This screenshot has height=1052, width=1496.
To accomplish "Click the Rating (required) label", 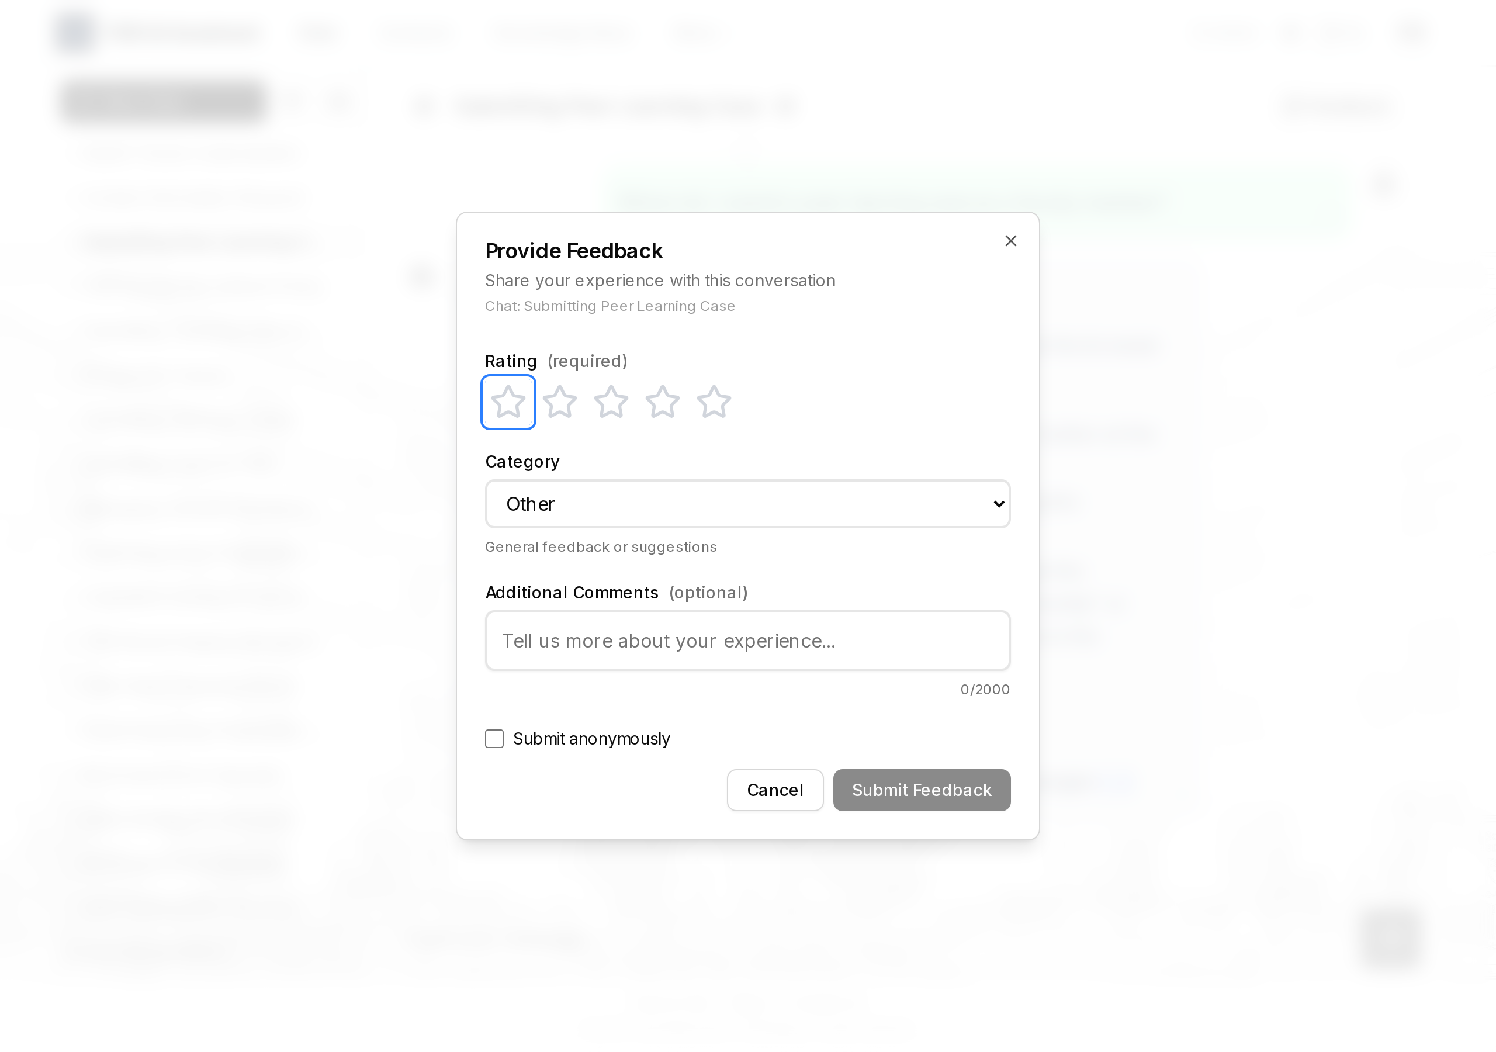I will 556,361.
